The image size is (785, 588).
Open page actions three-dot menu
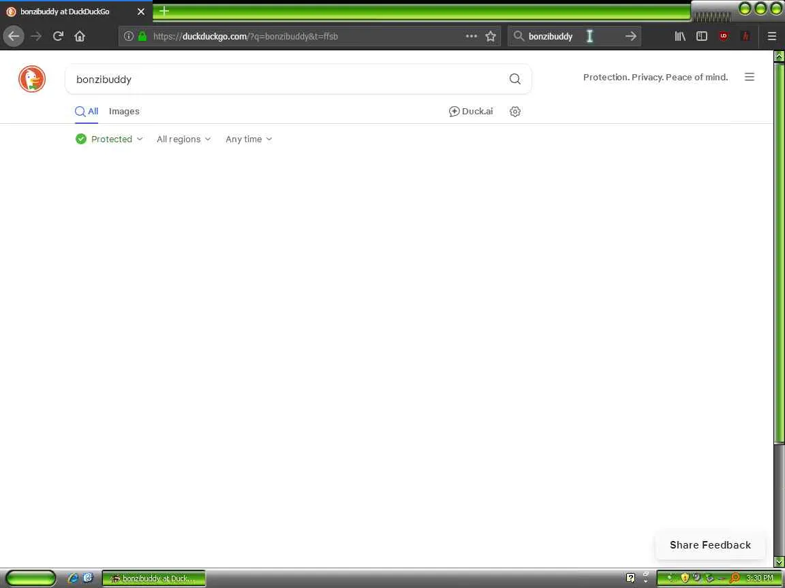471,36
